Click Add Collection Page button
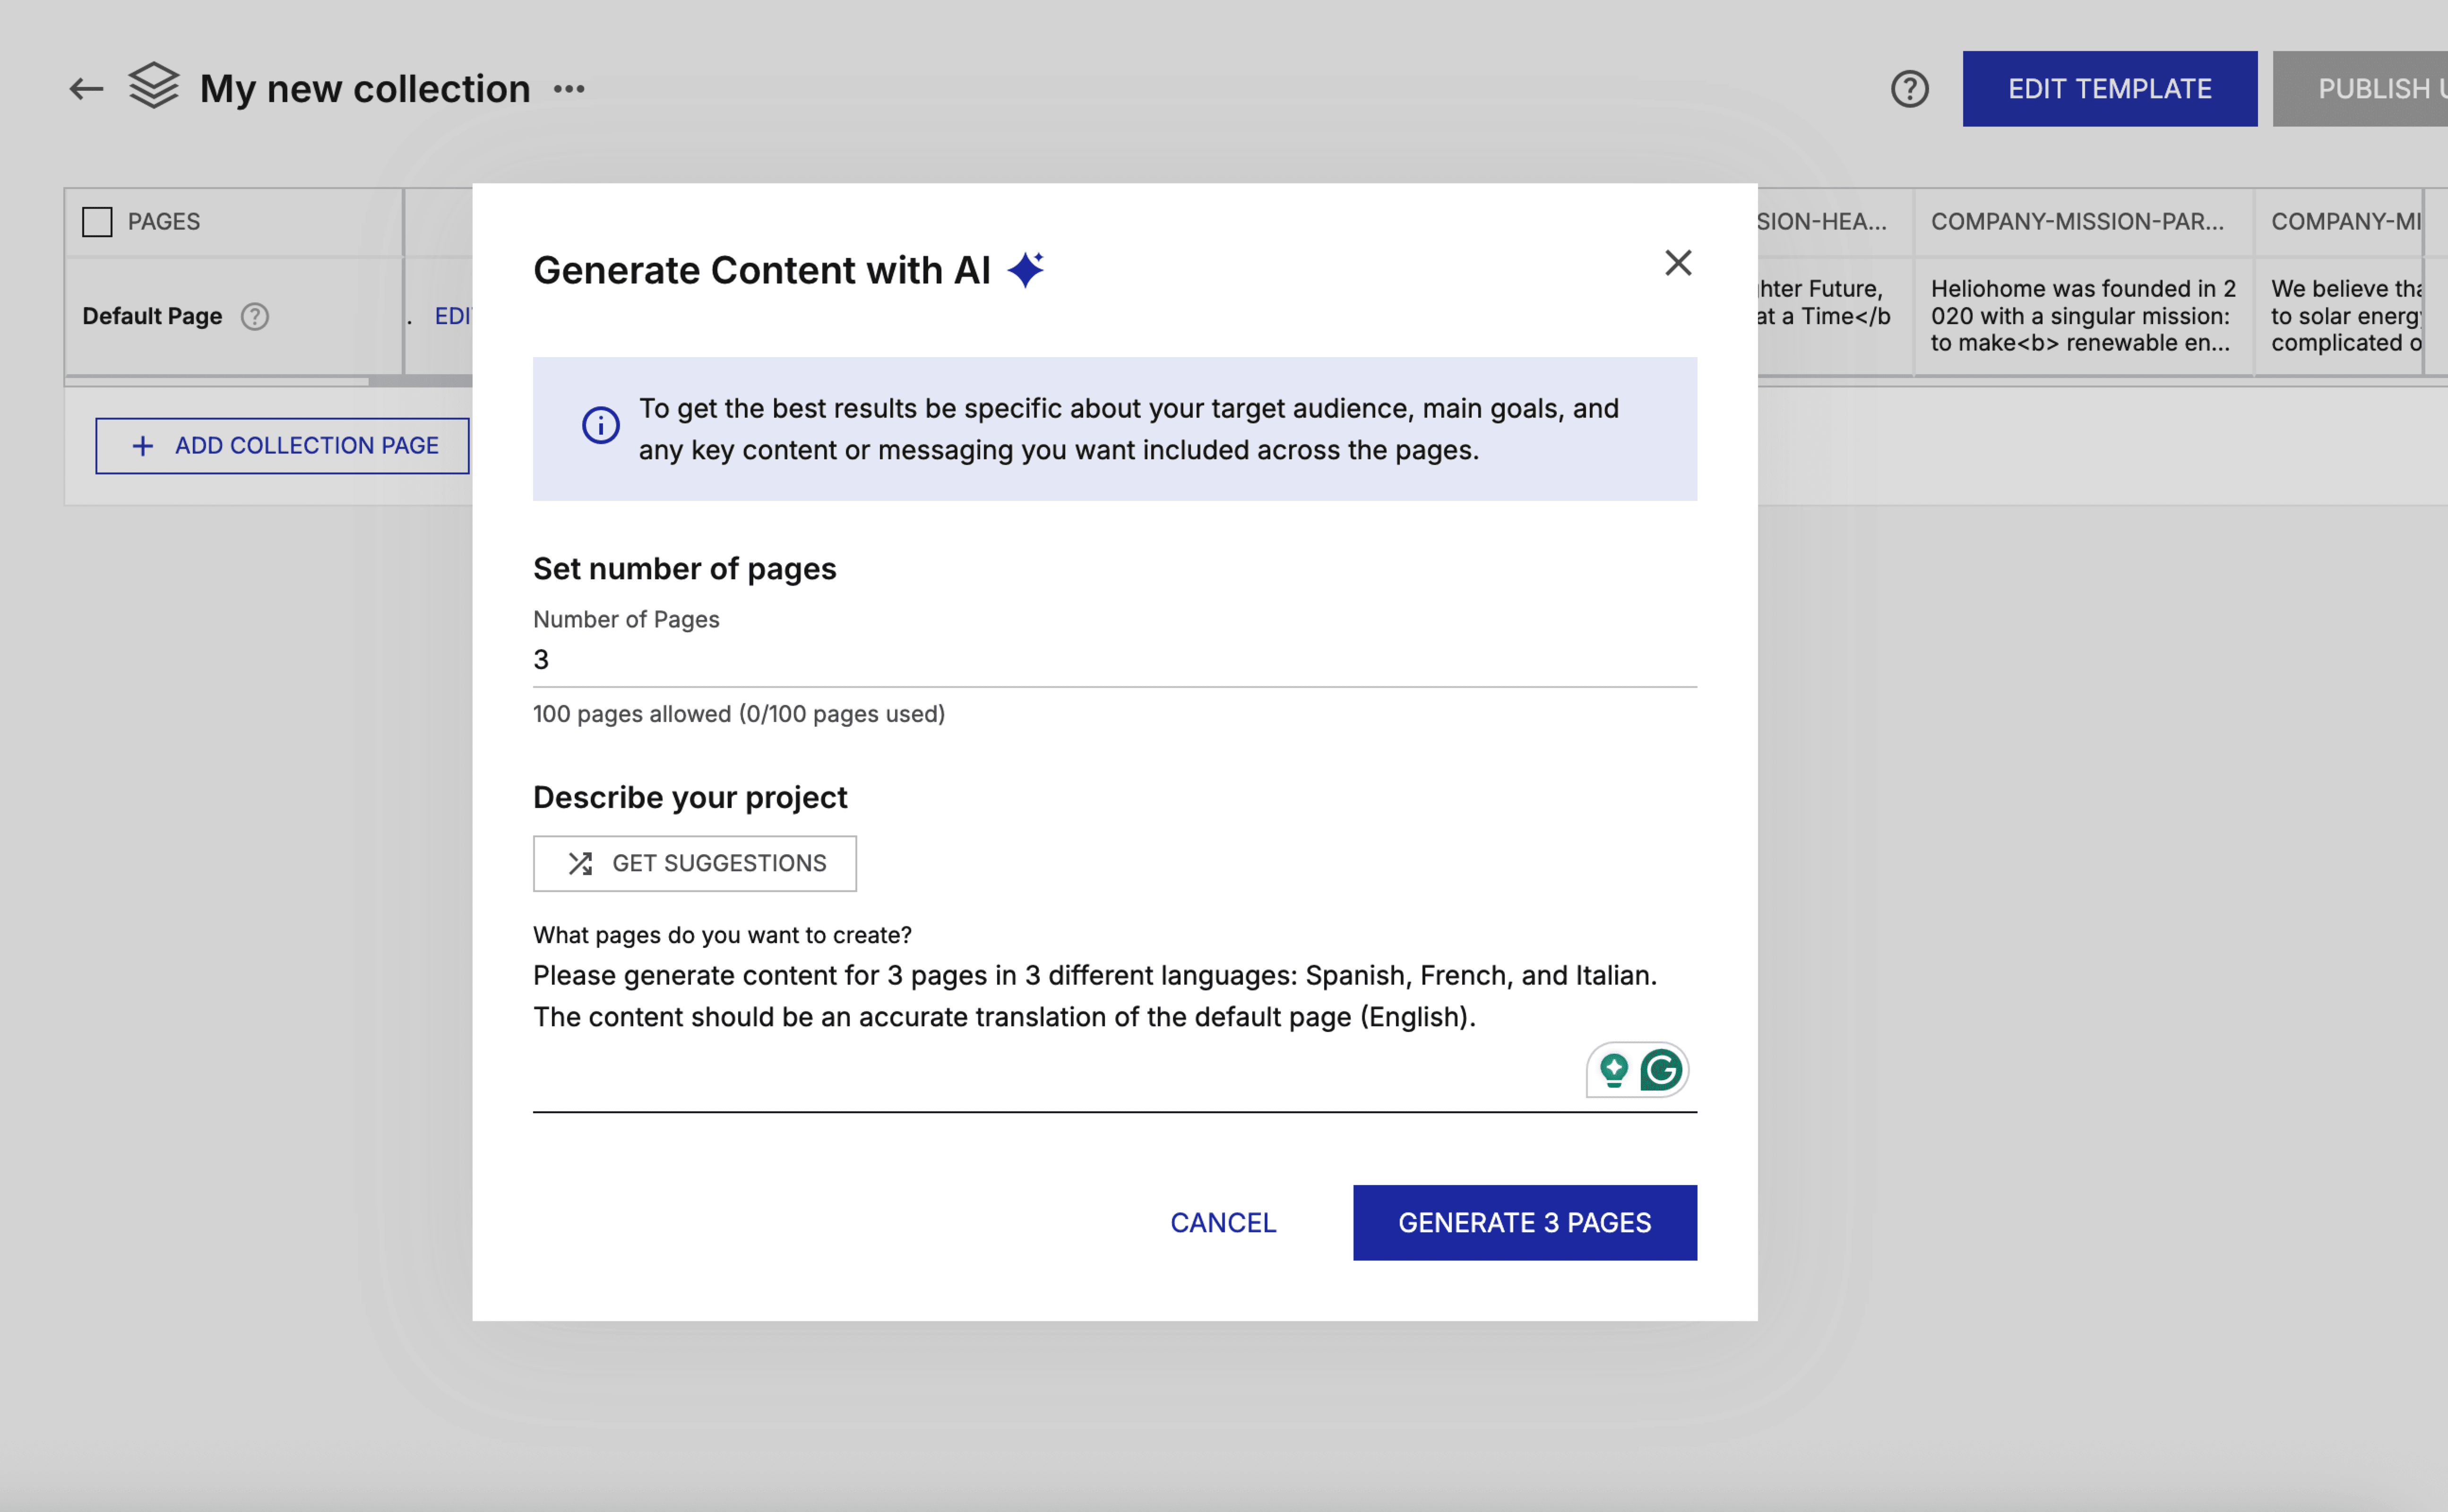The image size is (2448, 1512). pyautogui.click(x=283, y=446)
